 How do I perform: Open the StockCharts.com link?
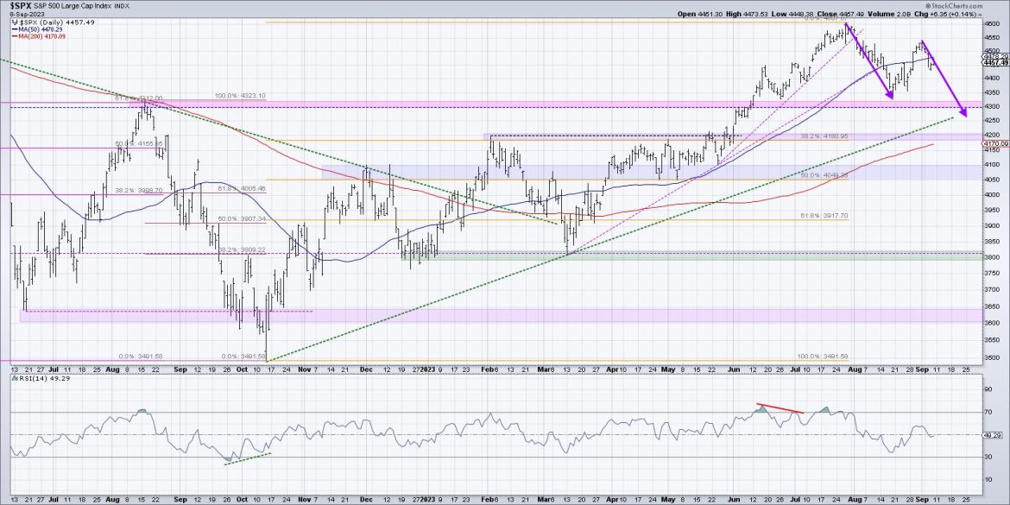958,6
